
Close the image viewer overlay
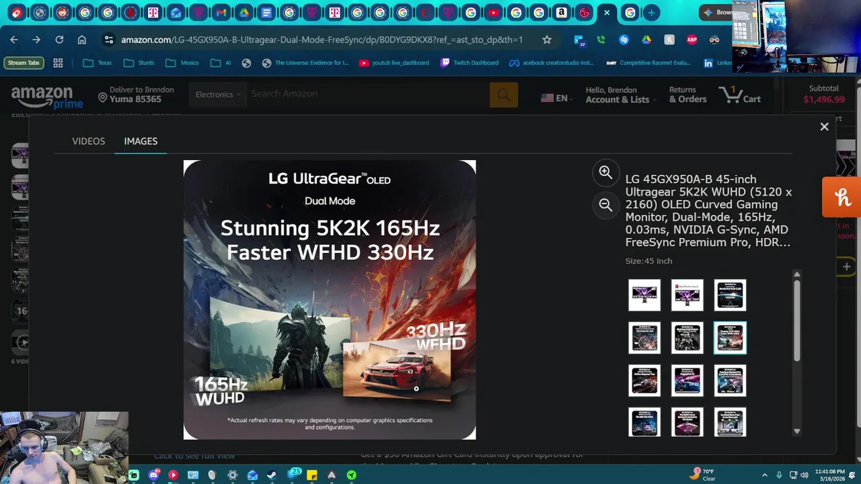(824, 126)
